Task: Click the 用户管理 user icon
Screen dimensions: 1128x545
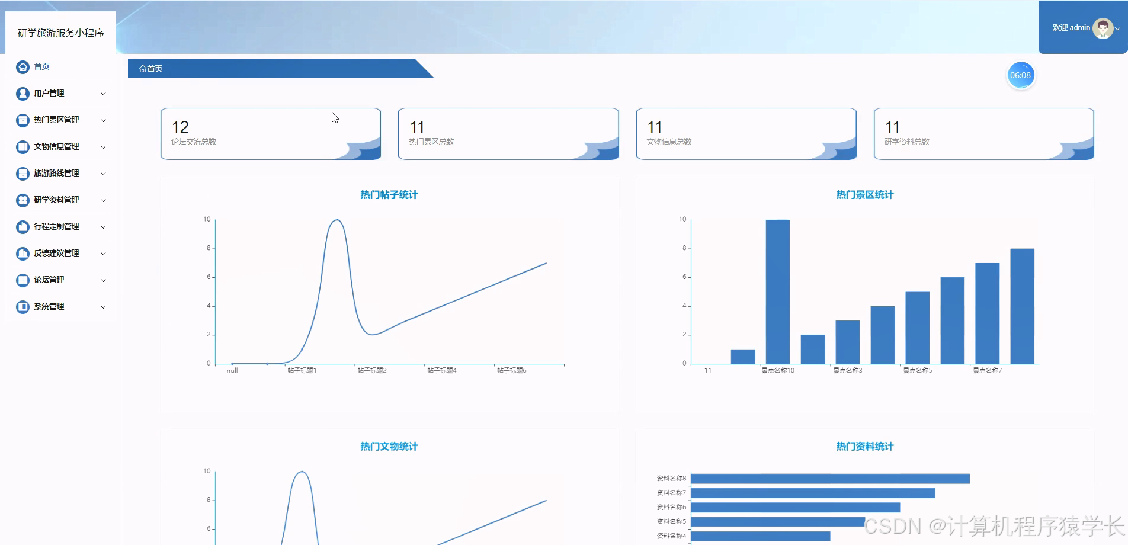Action: 23,94
